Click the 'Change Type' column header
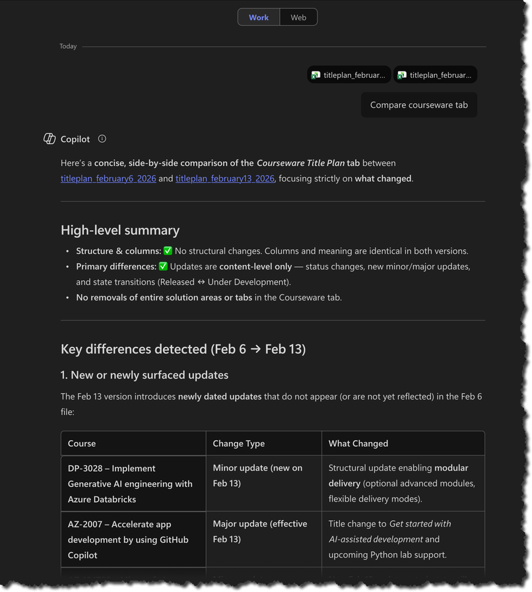Screen dimensions: 532x592 pos(264,443)
